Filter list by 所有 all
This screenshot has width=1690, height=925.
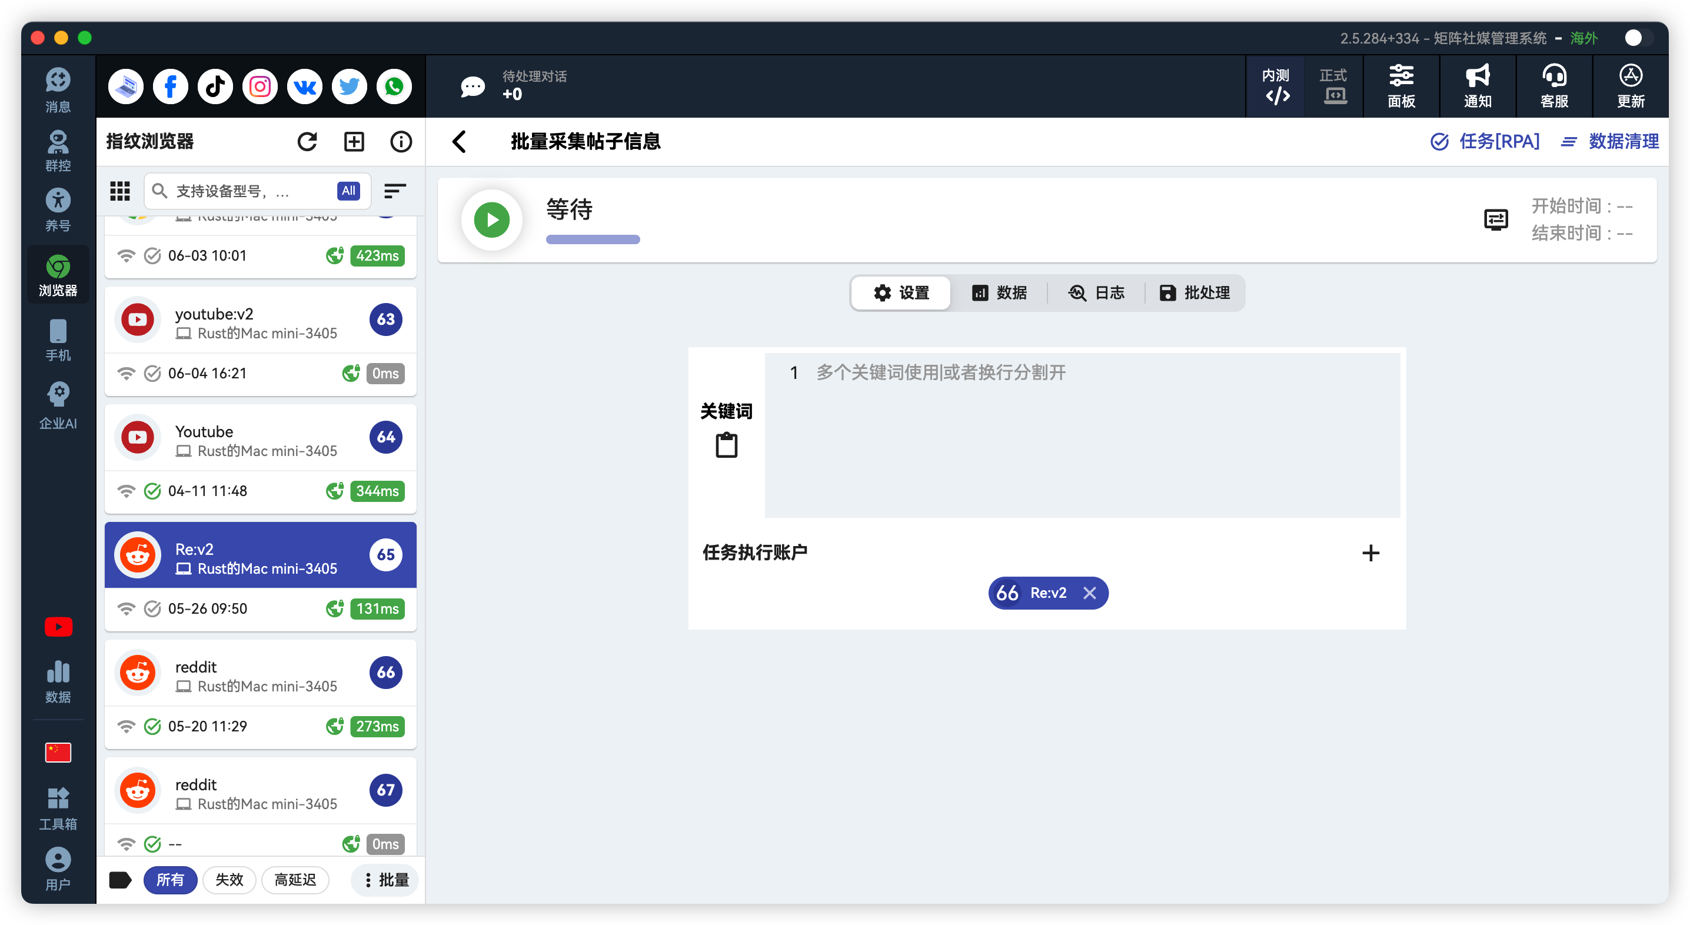(x=170, y=880)
